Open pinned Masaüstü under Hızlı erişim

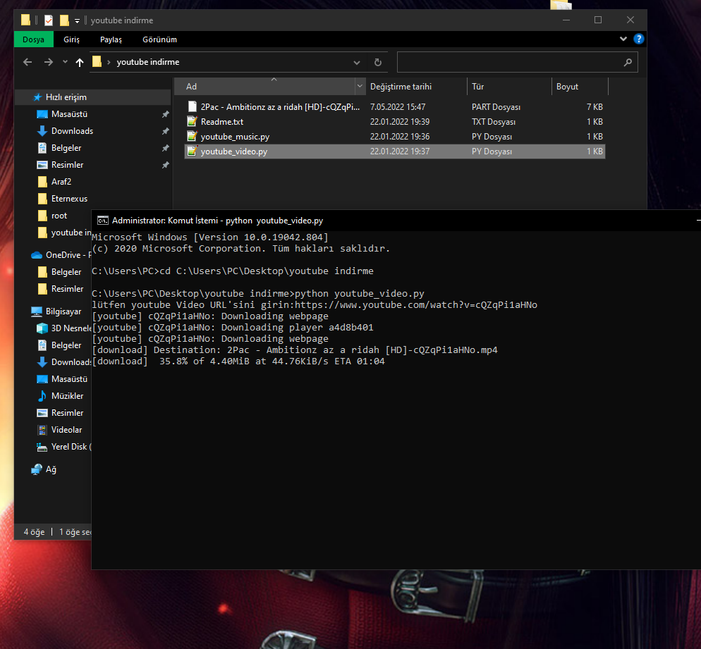tap(69, 114)
